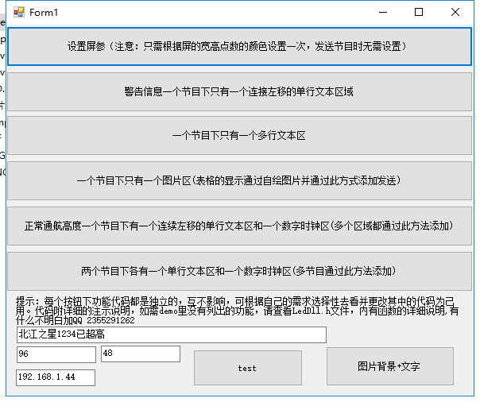
Task: Click the Form1 title text
Action: pyautogui.click(x=44, y=13)
